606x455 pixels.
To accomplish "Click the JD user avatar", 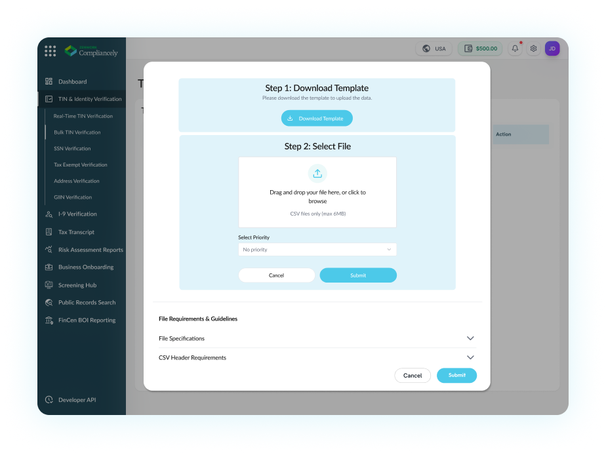I will (552, 49).
